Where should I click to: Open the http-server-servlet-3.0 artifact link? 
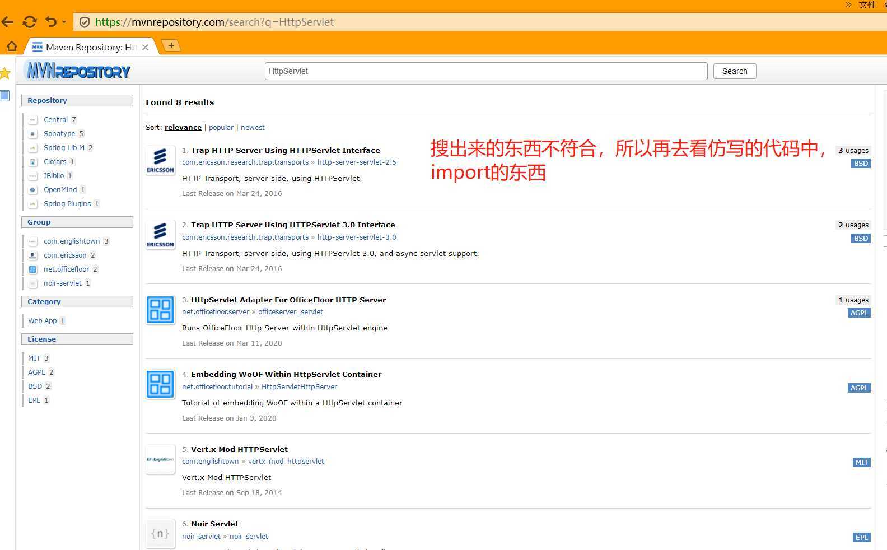coord(357,237)
